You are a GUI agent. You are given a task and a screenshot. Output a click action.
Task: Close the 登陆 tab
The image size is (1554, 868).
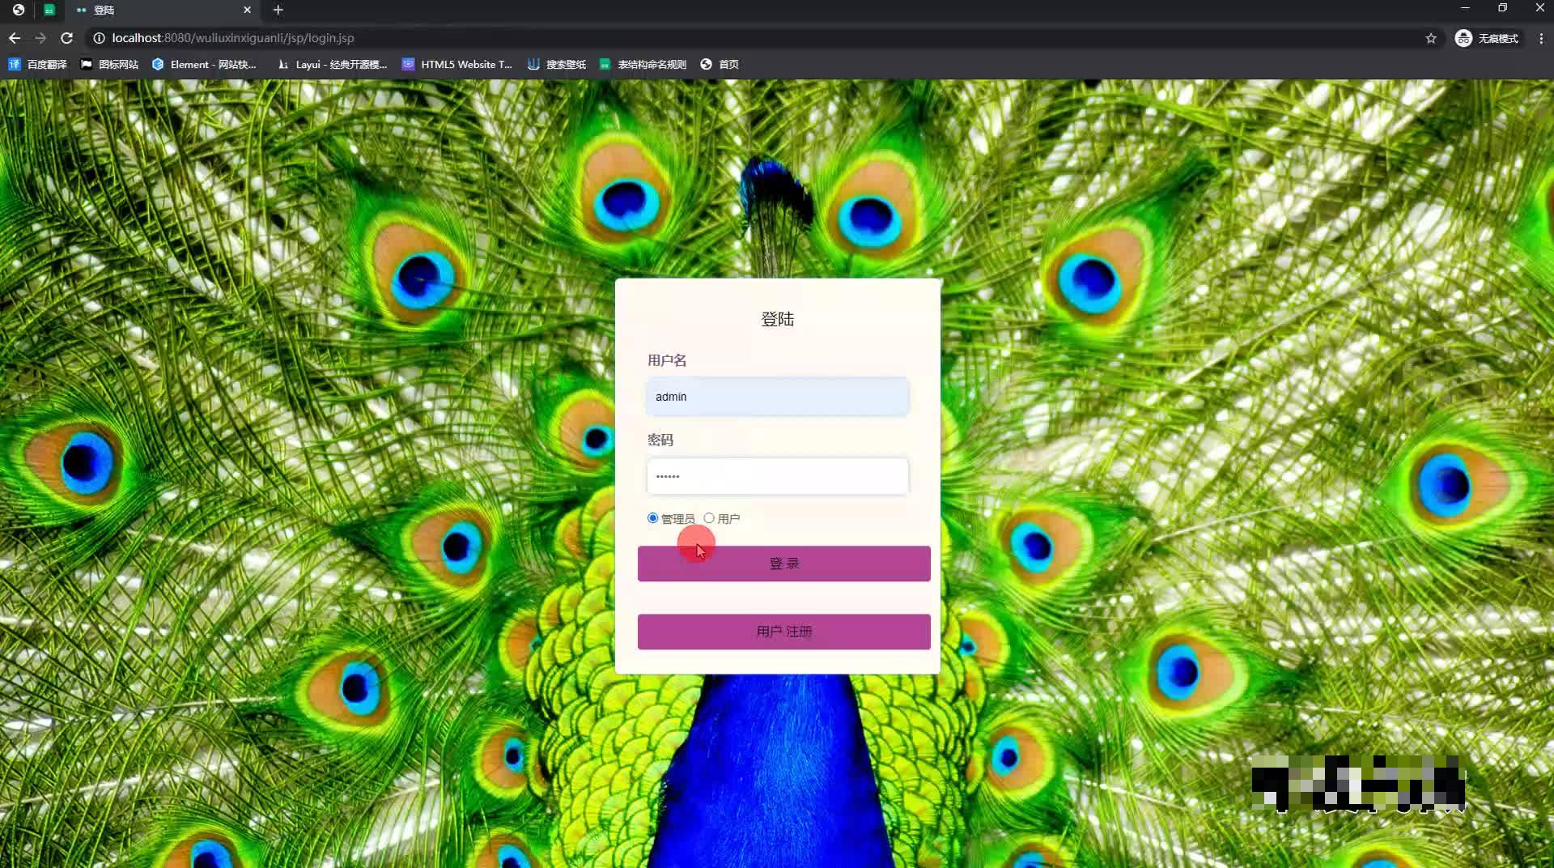[247, 10]
